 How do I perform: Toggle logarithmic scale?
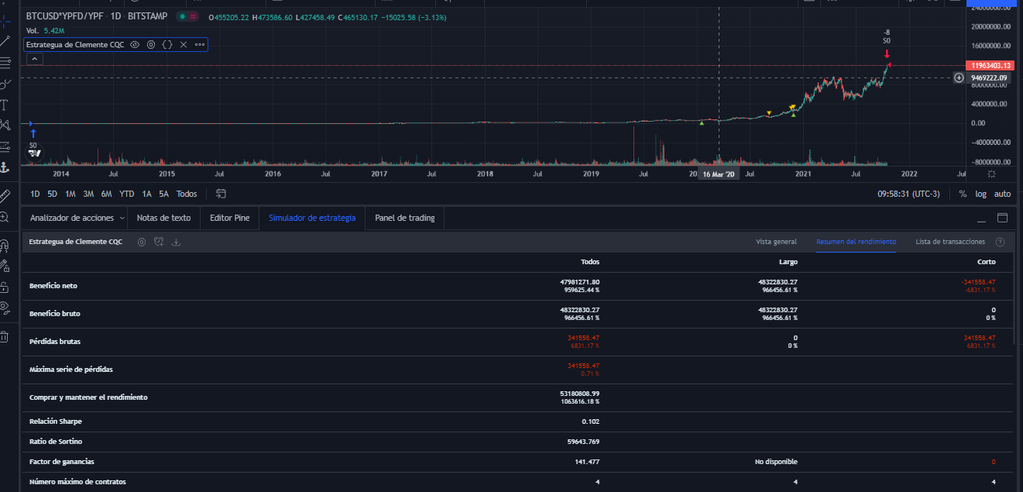click(980, 194)
